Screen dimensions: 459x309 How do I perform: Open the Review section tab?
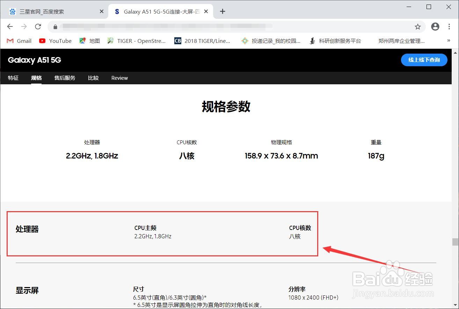coord(119,78)
